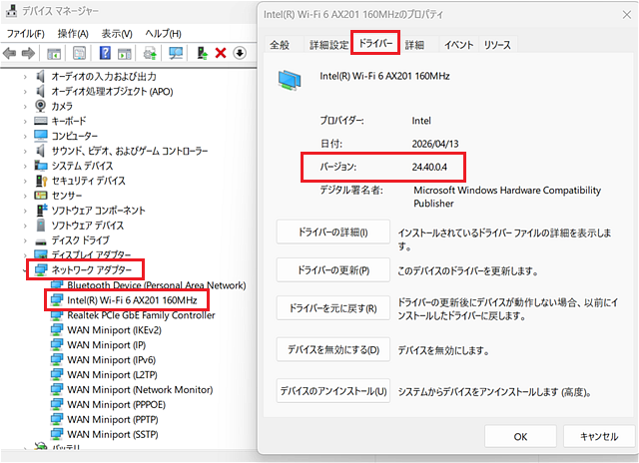The image size is (639, 463).
Task: Click the show/hide console tree toolbar icon
Action: (54, 53)
